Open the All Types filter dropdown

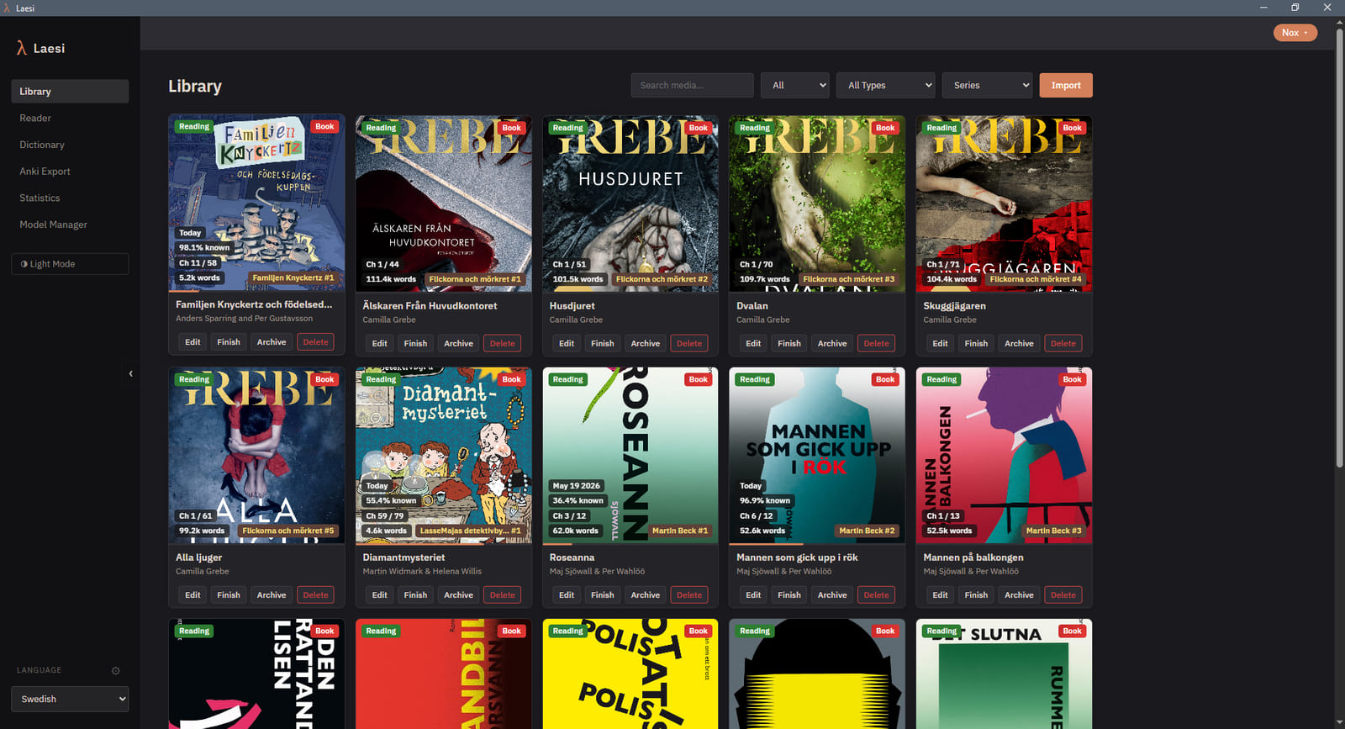click(886, 85)
